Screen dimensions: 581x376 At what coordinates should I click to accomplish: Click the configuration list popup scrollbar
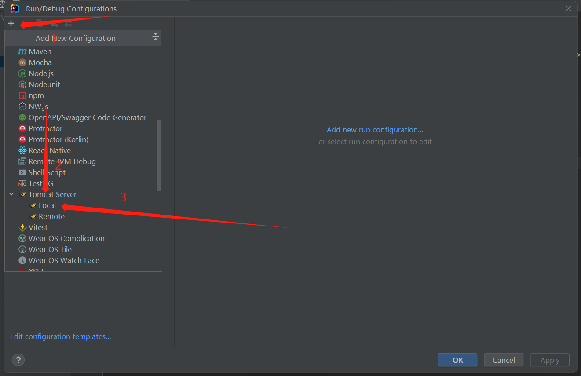159,156
